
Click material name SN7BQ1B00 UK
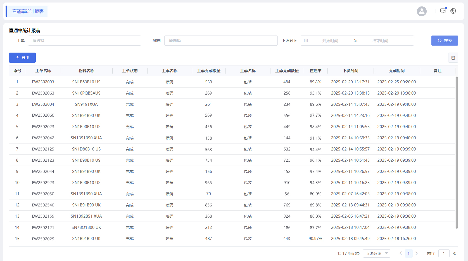(86, 227)
